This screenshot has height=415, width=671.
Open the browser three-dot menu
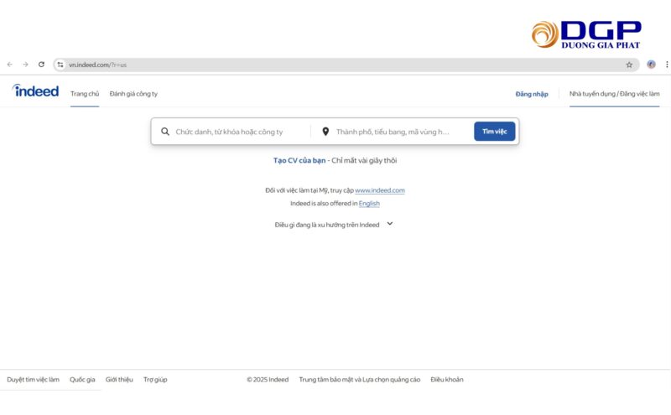pyautogui.click(x=667, y=65)
